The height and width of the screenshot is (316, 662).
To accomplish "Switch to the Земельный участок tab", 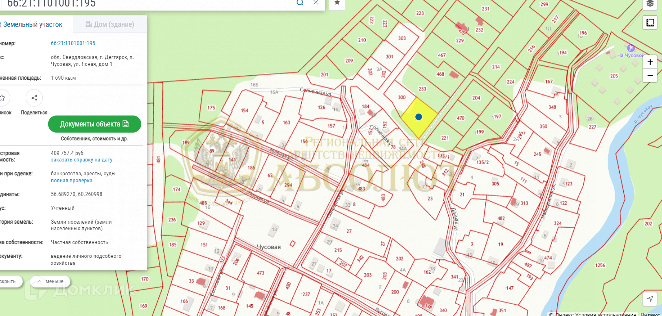I will pos(33,24).
